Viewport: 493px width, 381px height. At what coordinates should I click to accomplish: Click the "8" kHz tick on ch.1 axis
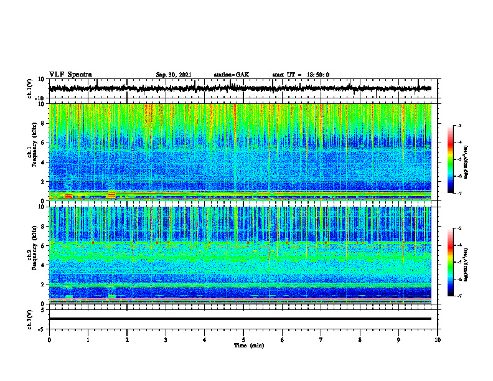click(43, 123)
